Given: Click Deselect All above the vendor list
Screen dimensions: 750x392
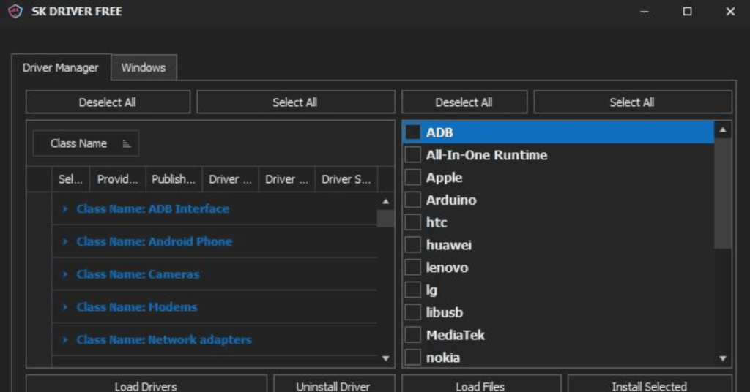Looking at the screenshot, I should [x=464, y=102].
